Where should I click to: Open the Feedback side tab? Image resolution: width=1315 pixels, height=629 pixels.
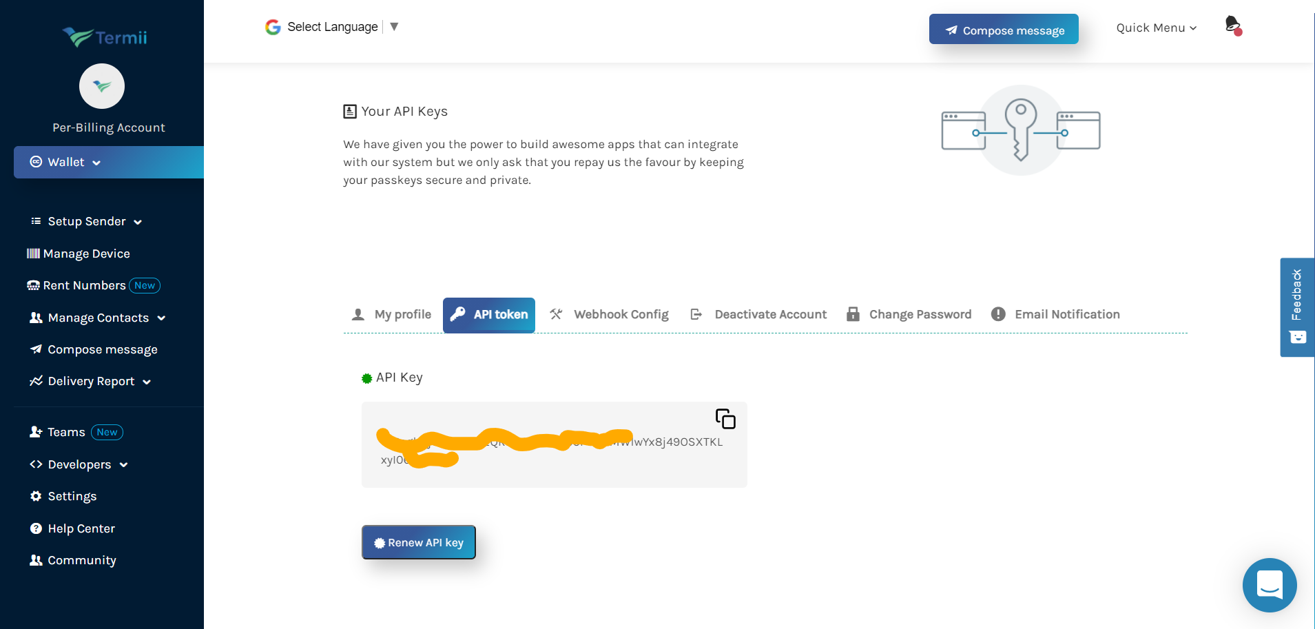(x=1296, y=307)
